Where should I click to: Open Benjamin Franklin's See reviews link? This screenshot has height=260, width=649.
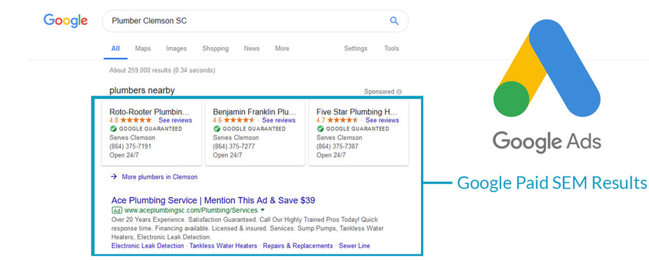tap(279, 120)
